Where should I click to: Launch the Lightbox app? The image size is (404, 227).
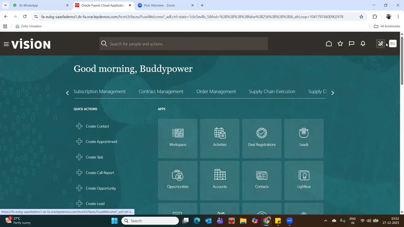tap(304, 181)
